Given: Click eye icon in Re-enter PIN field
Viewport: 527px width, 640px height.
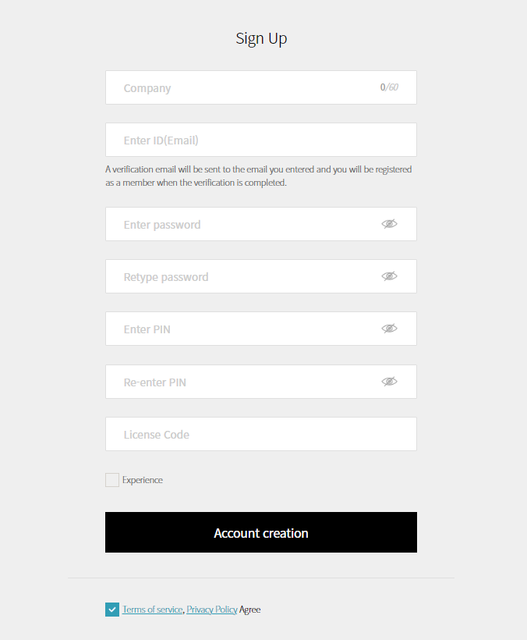Looking at the screenshot, I should 389,382.
